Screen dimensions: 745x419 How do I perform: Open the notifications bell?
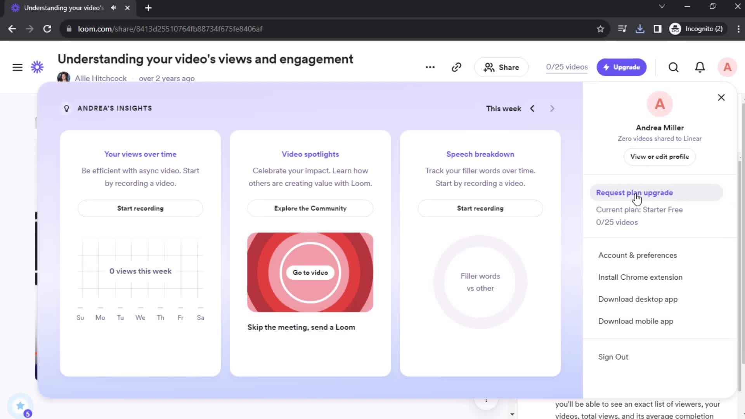(x=700, y=67)
